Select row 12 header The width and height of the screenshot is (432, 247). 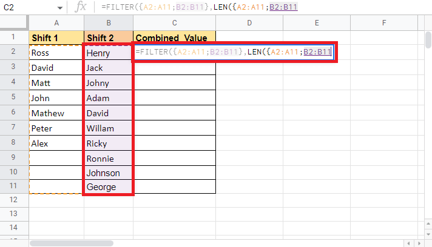pyautogui.click(x=14, y=200)
